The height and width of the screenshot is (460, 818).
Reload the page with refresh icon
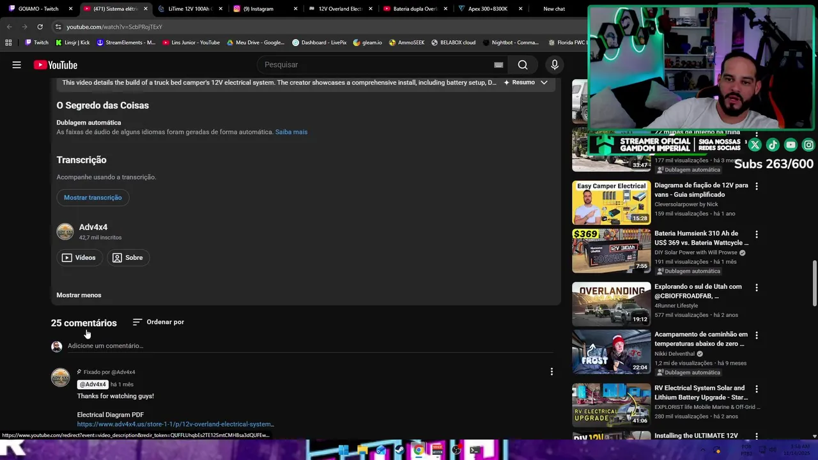40,27
